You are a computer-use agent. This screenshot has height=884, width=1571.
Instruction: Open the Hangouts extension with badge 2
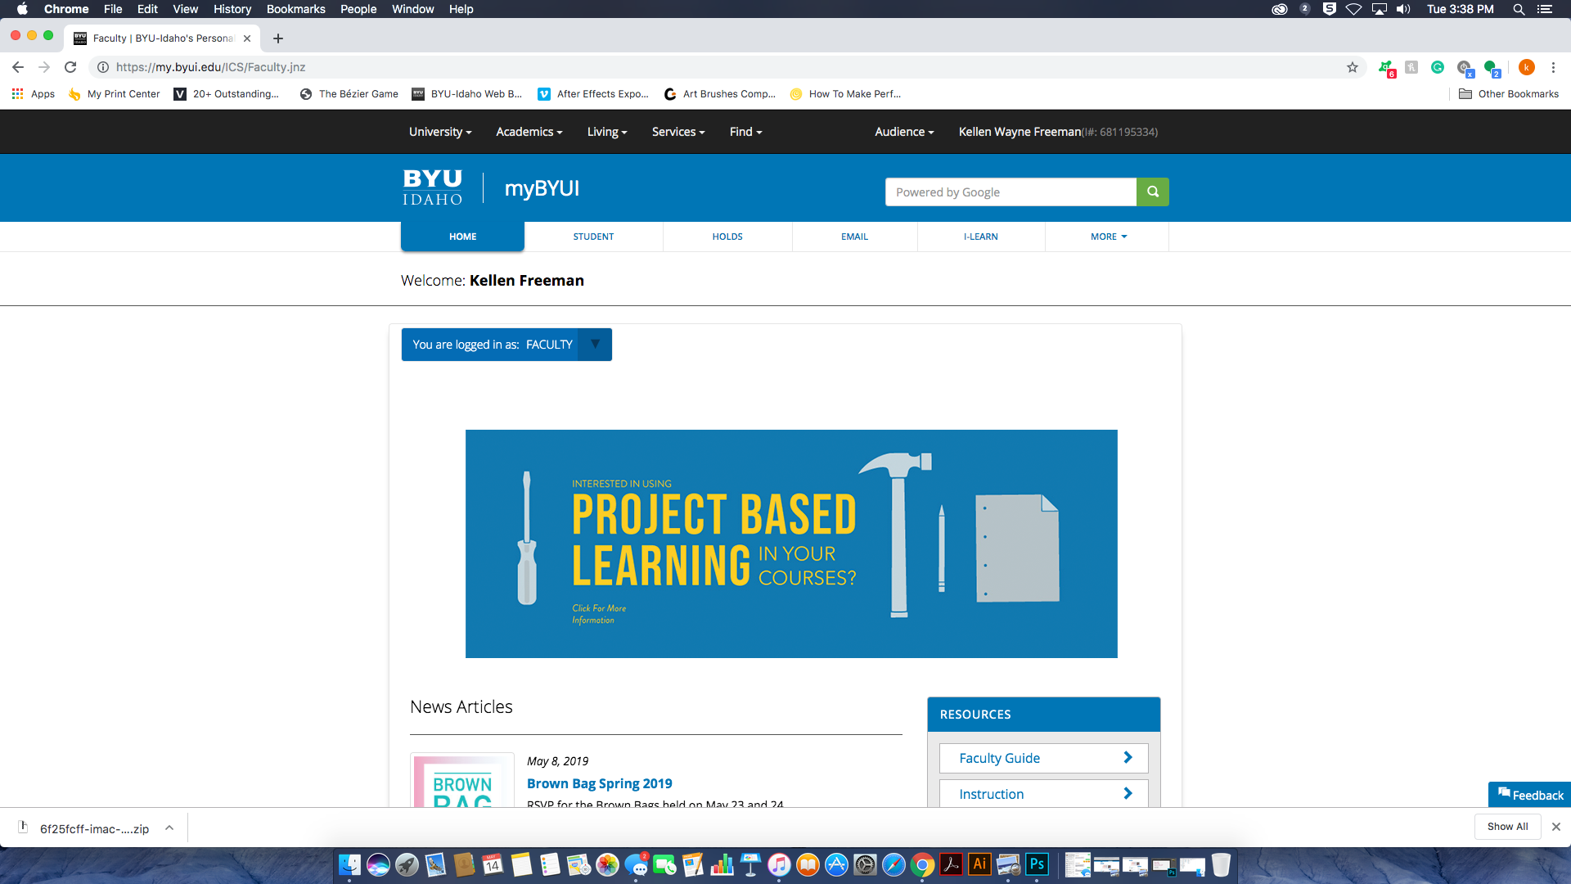click(x=1492, y=68)
